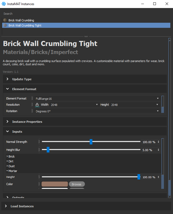Minimize the InstaMAT Instances window
Image resolution: width=173 pixels, height=214 pixels.
pos(143,4)
